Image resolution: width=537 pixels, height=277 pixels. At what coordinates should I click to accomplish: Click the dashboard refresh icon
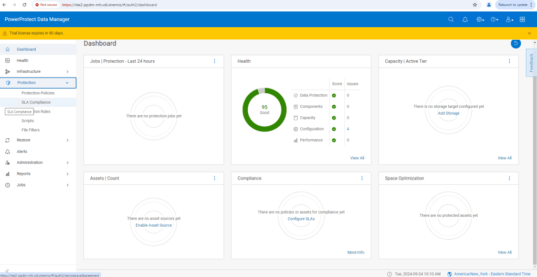point(515,43)
